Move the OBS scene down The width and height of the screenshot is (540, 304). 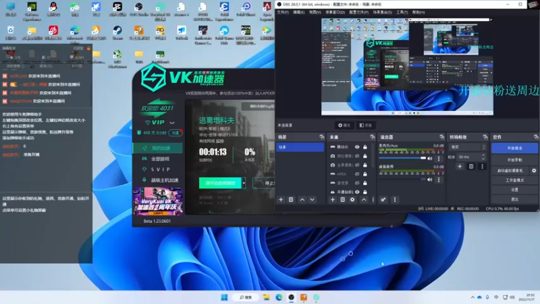tap(312, 199)
